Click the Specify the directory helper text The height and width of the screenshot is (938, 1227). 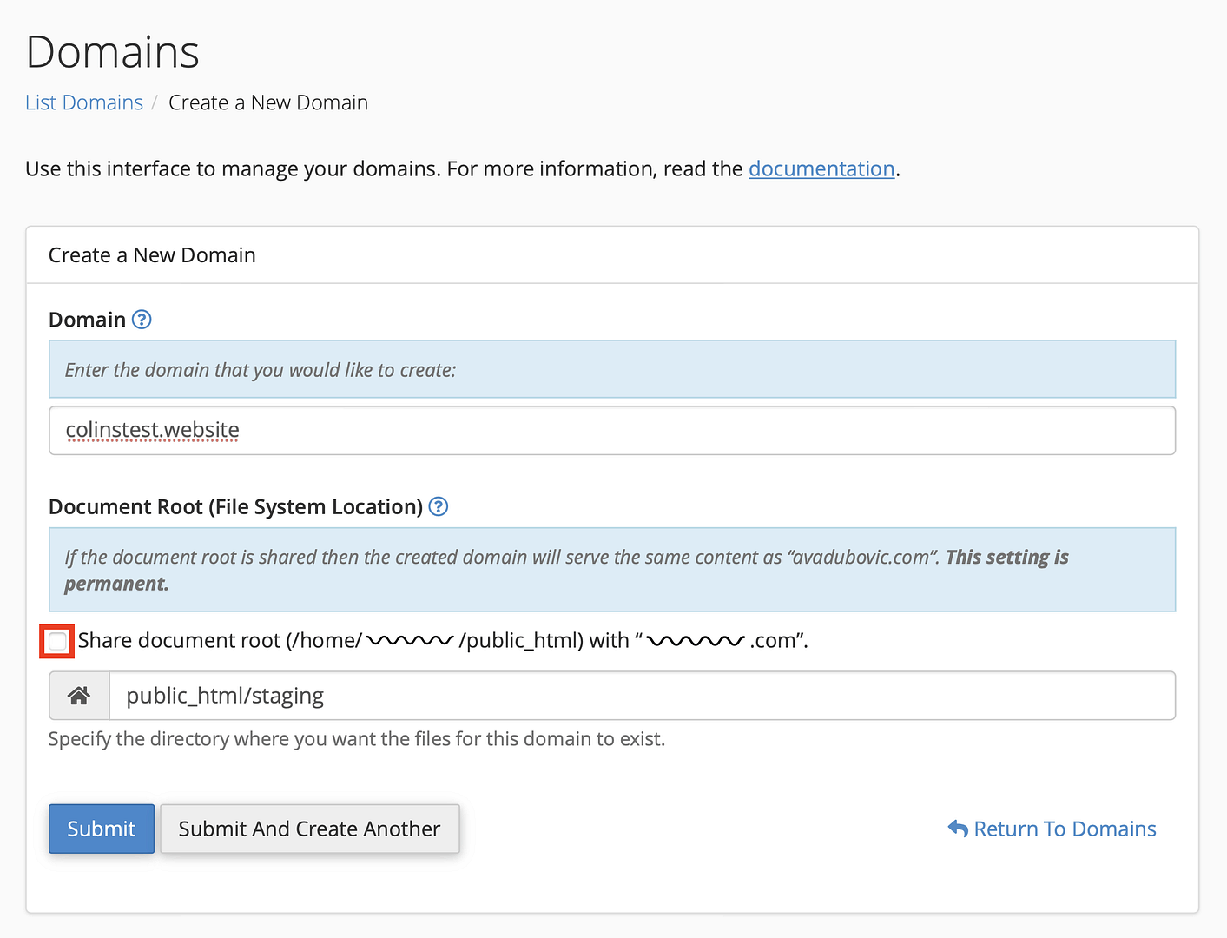click(x=356, y=738)
